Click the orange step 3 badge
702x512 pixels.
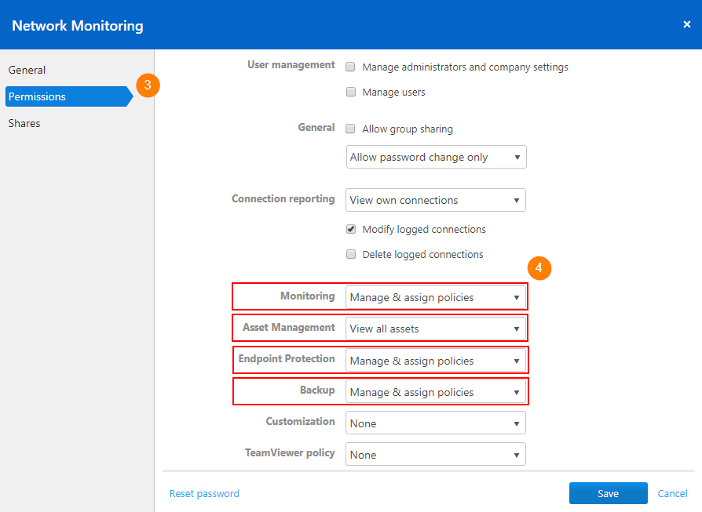point(148,85)
